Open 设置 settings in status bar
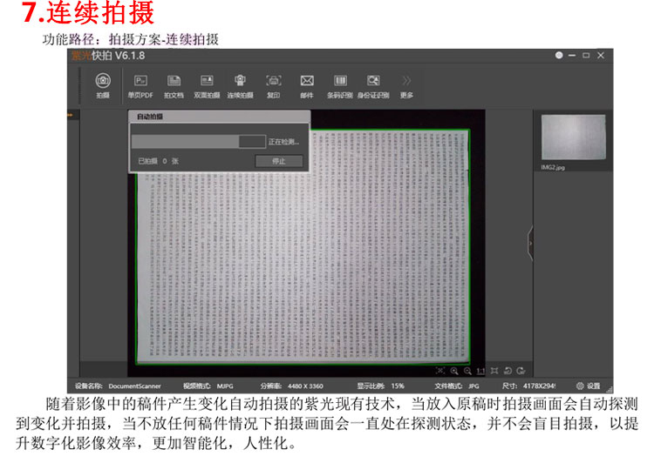Image resolution: width=654 pixels, height=463 pixels. click(589, 386)
